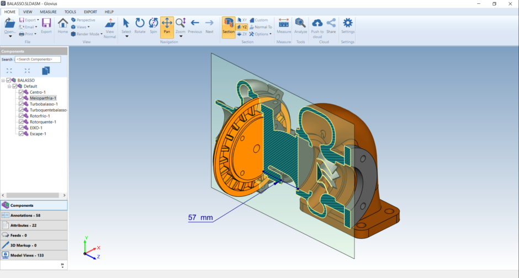
Task: Switch to the TOOLS ribbon tab
Action: (70, 12)
